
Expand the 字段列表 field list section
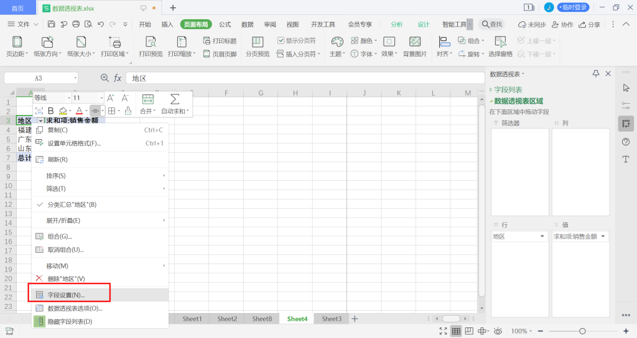click(506, 89)
